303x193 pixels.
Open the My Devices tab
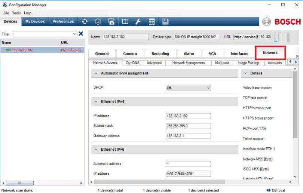(35, 22)
